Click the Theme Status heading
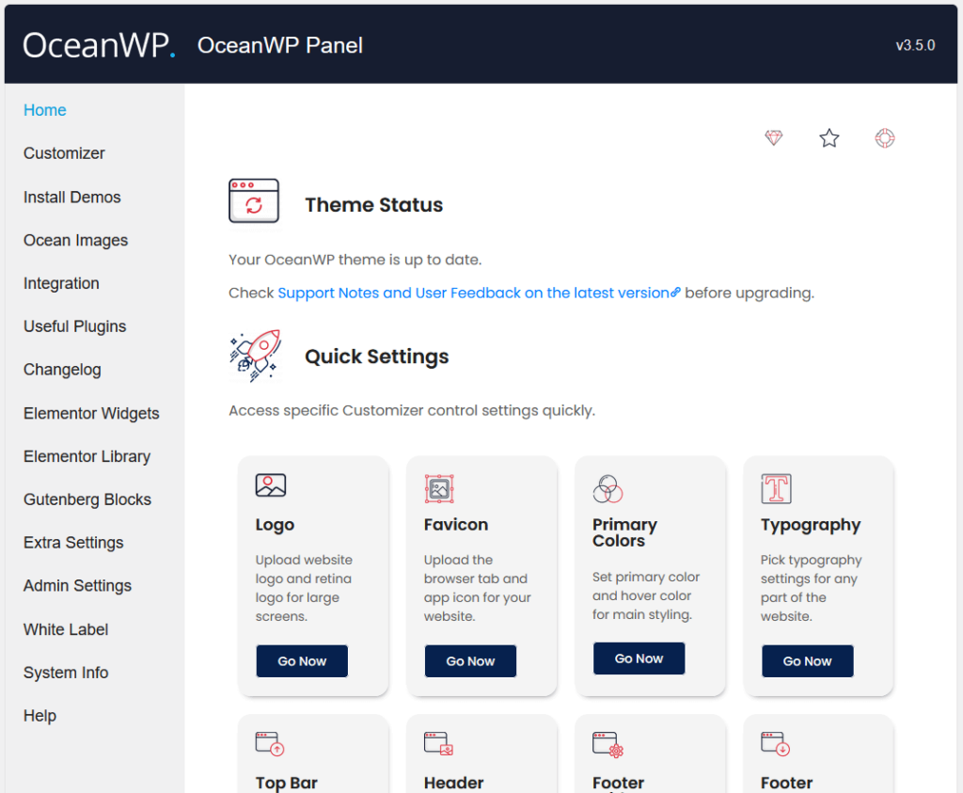This screenshot has height=793, width=963. [x=374, y=204]
